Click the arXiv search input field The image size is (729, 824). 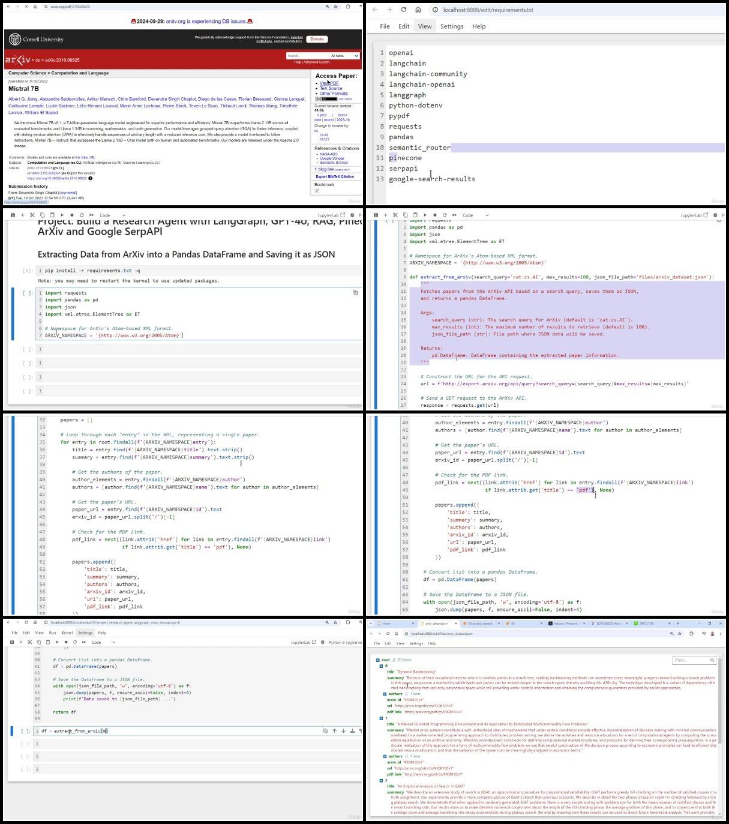[x=307, y=56]
